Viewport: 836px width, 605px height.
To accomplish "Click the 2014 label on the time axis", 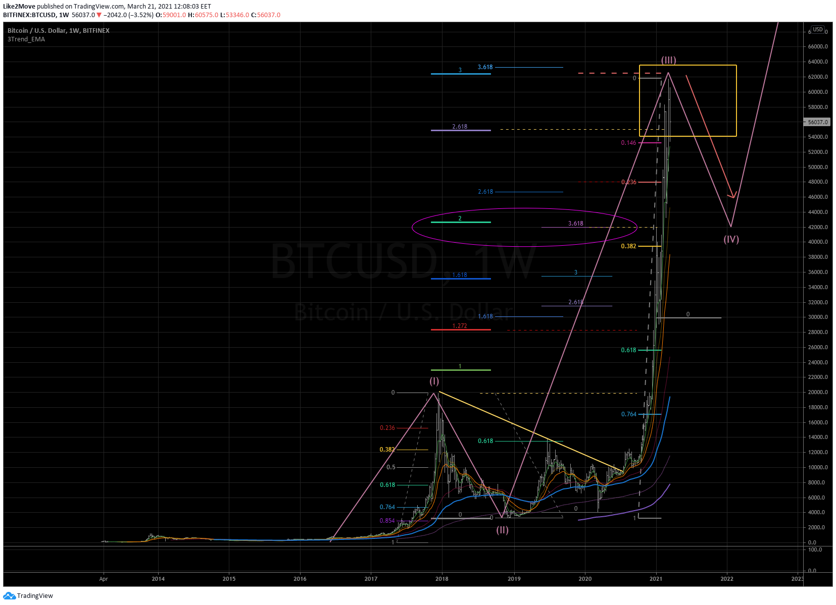I will 158,579.
